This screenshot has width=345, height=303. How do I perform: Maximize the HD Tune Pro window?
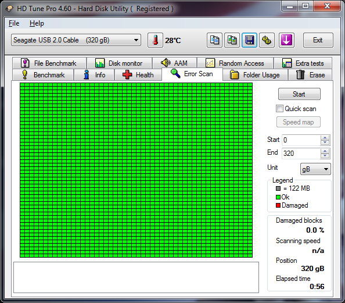306,6
